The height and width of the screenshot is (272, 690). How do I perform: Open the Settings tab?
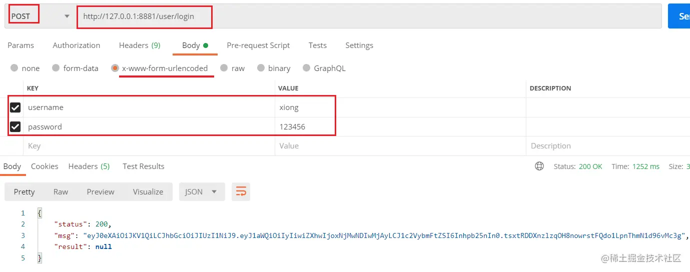[359, 45]
